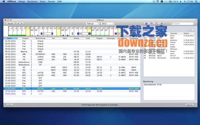This screenshot has width=200, height=125.
Task: Go to next month with right arrow
Action: click(x=22, y=24)
